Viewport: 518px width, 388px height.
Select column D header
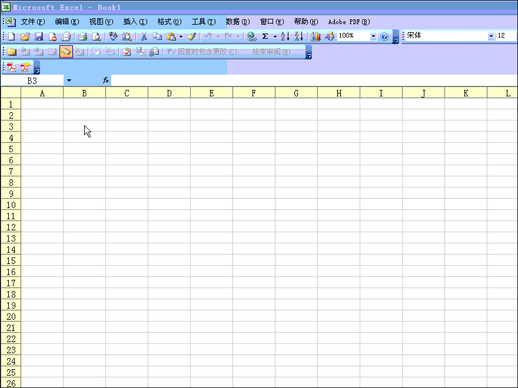169,93
